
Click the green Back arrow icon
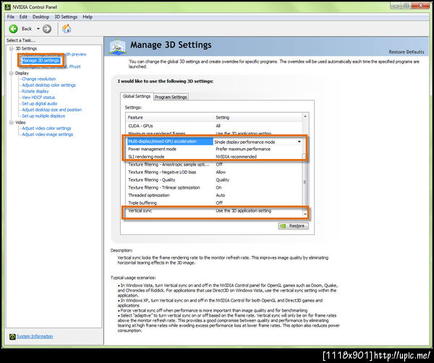[13, 29]
